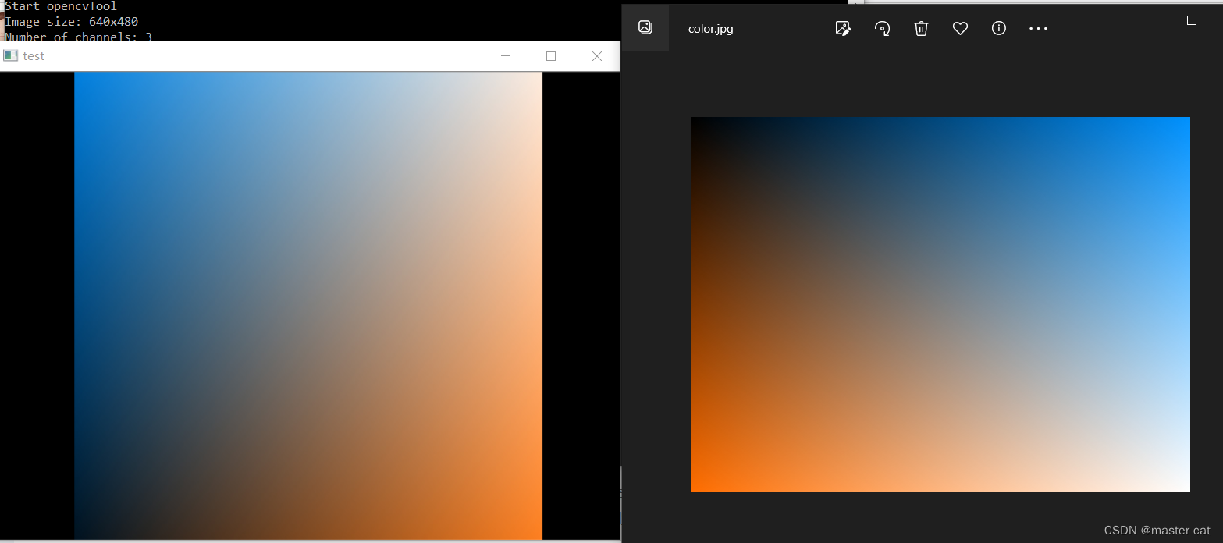Screen dimensions: 1223x543
Task: Maximize the Photos window
Action: pyautogui.click(x=1192, y=20)
